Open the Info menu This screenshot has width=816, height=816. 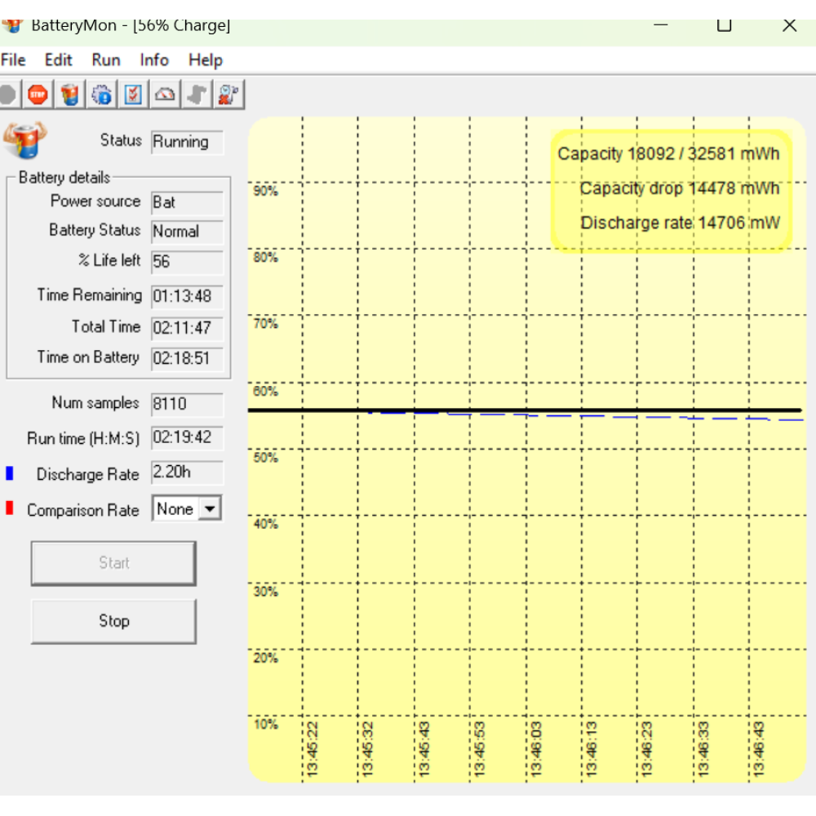154,60
